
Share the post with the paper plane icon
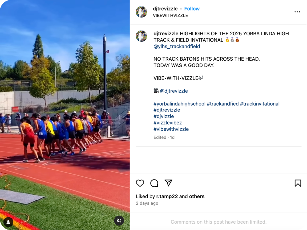pos(168,183)
